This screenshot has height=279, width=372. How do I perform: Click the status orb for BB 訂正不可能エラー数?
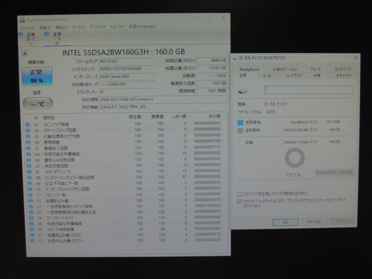[29, 184]
